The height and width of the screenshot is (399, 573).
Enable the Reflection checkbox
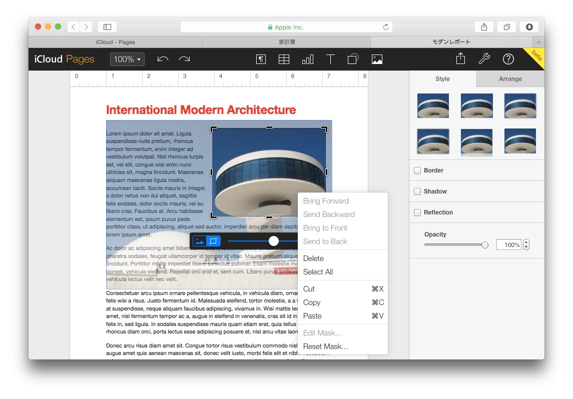coord(417,212)
